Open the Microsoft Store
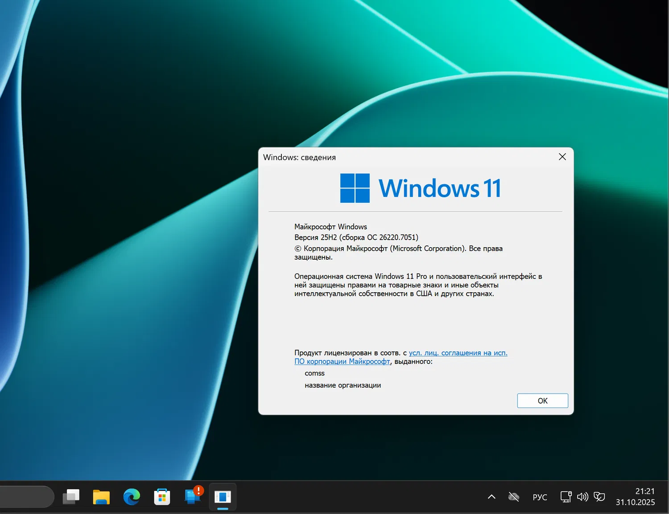 162,496
